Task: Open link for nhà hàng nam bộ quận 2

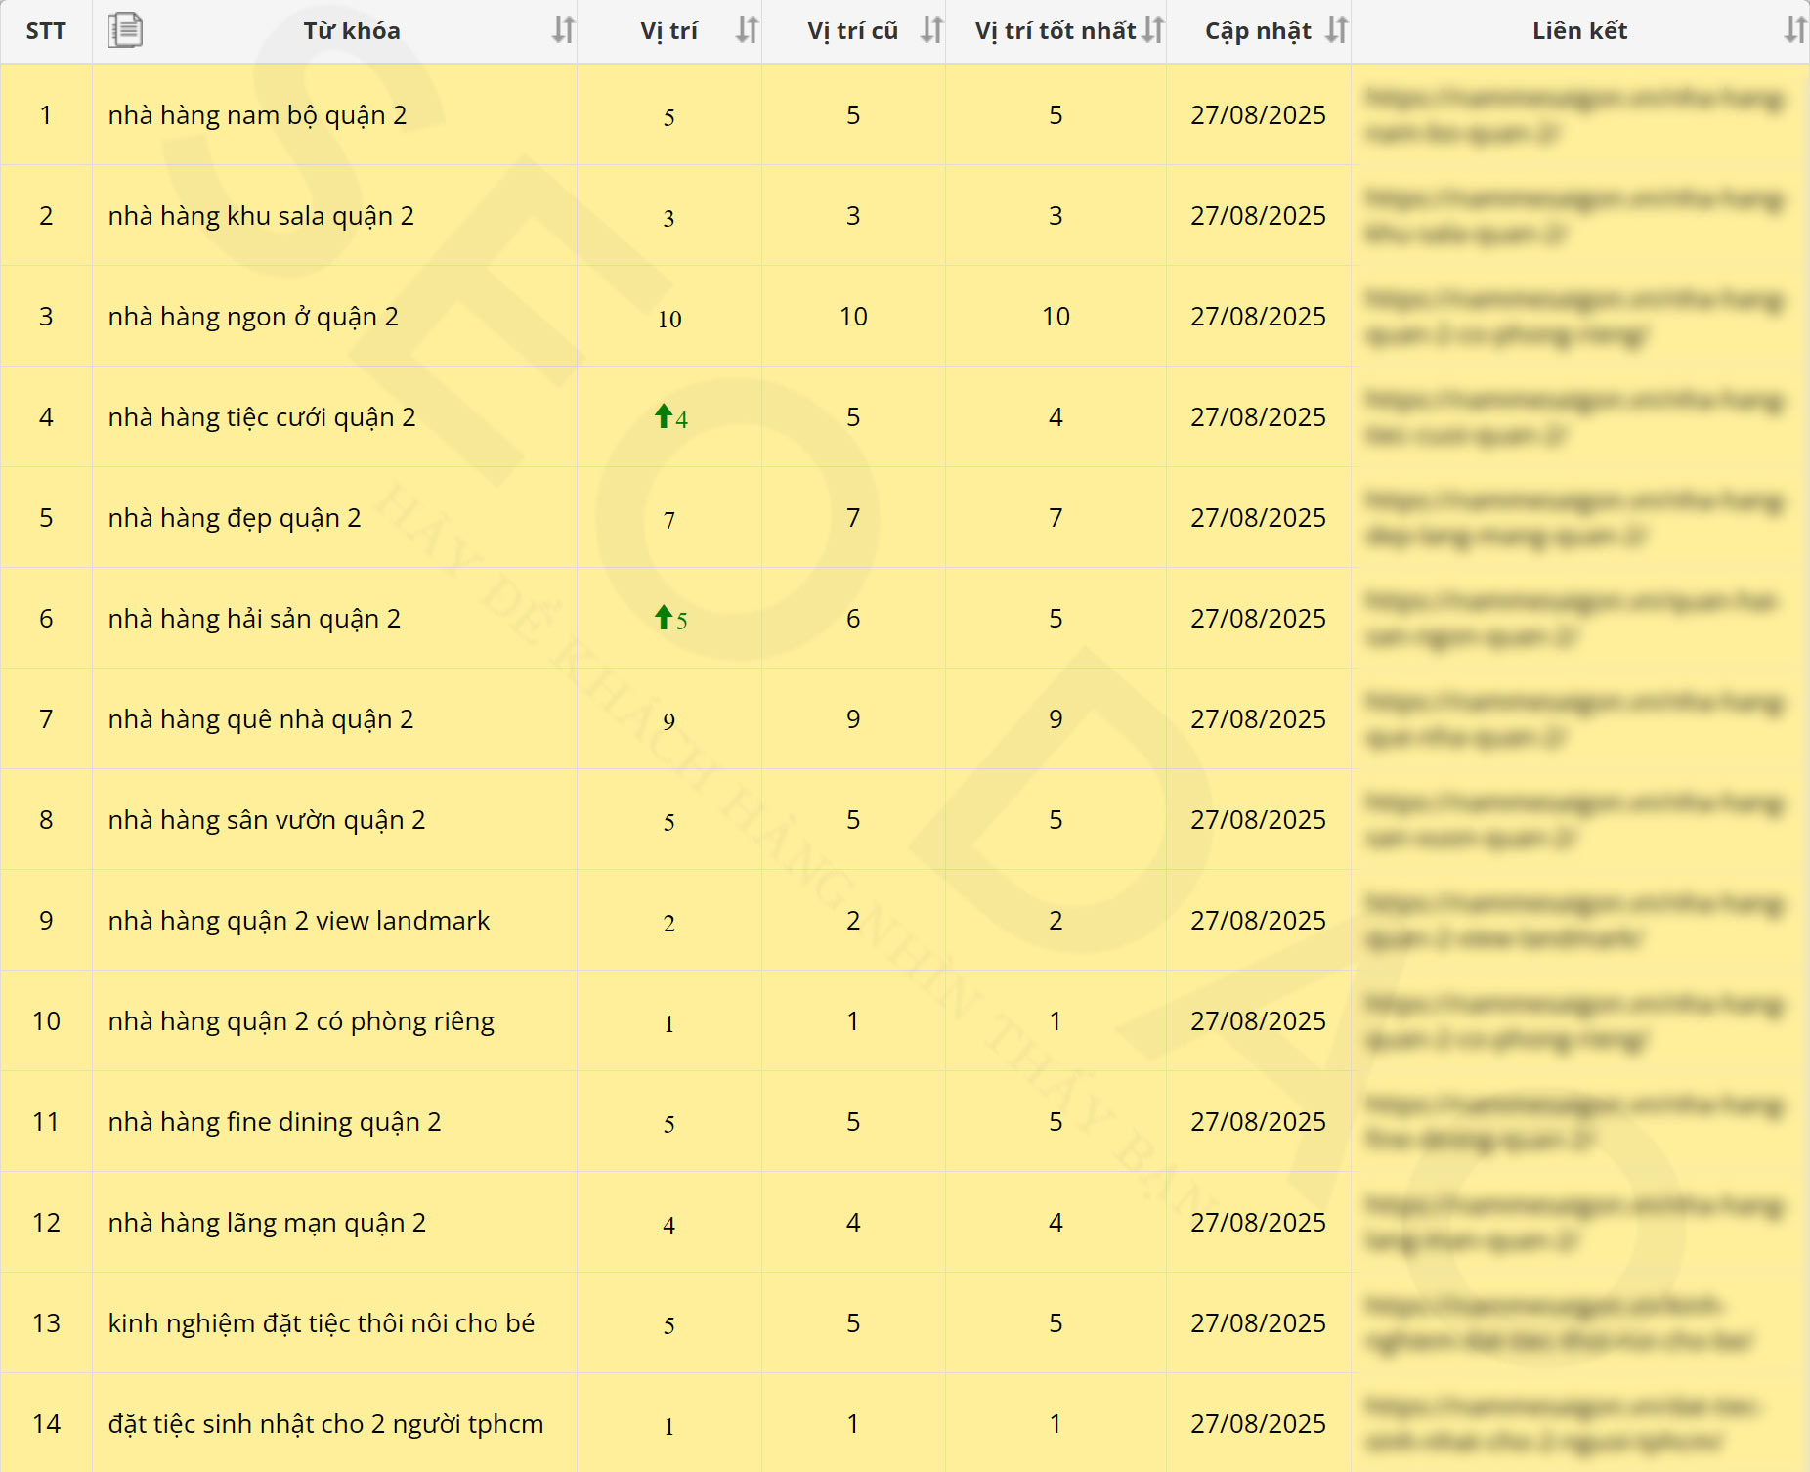Action: pyautogui.click(x=1573, y=115)
